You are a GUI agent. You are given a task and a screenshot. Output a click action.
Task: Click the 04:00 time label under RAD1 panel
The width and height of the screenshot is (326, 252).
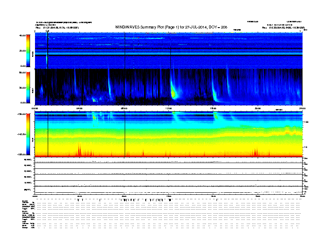pyautogui.click(x=79, y=108)
